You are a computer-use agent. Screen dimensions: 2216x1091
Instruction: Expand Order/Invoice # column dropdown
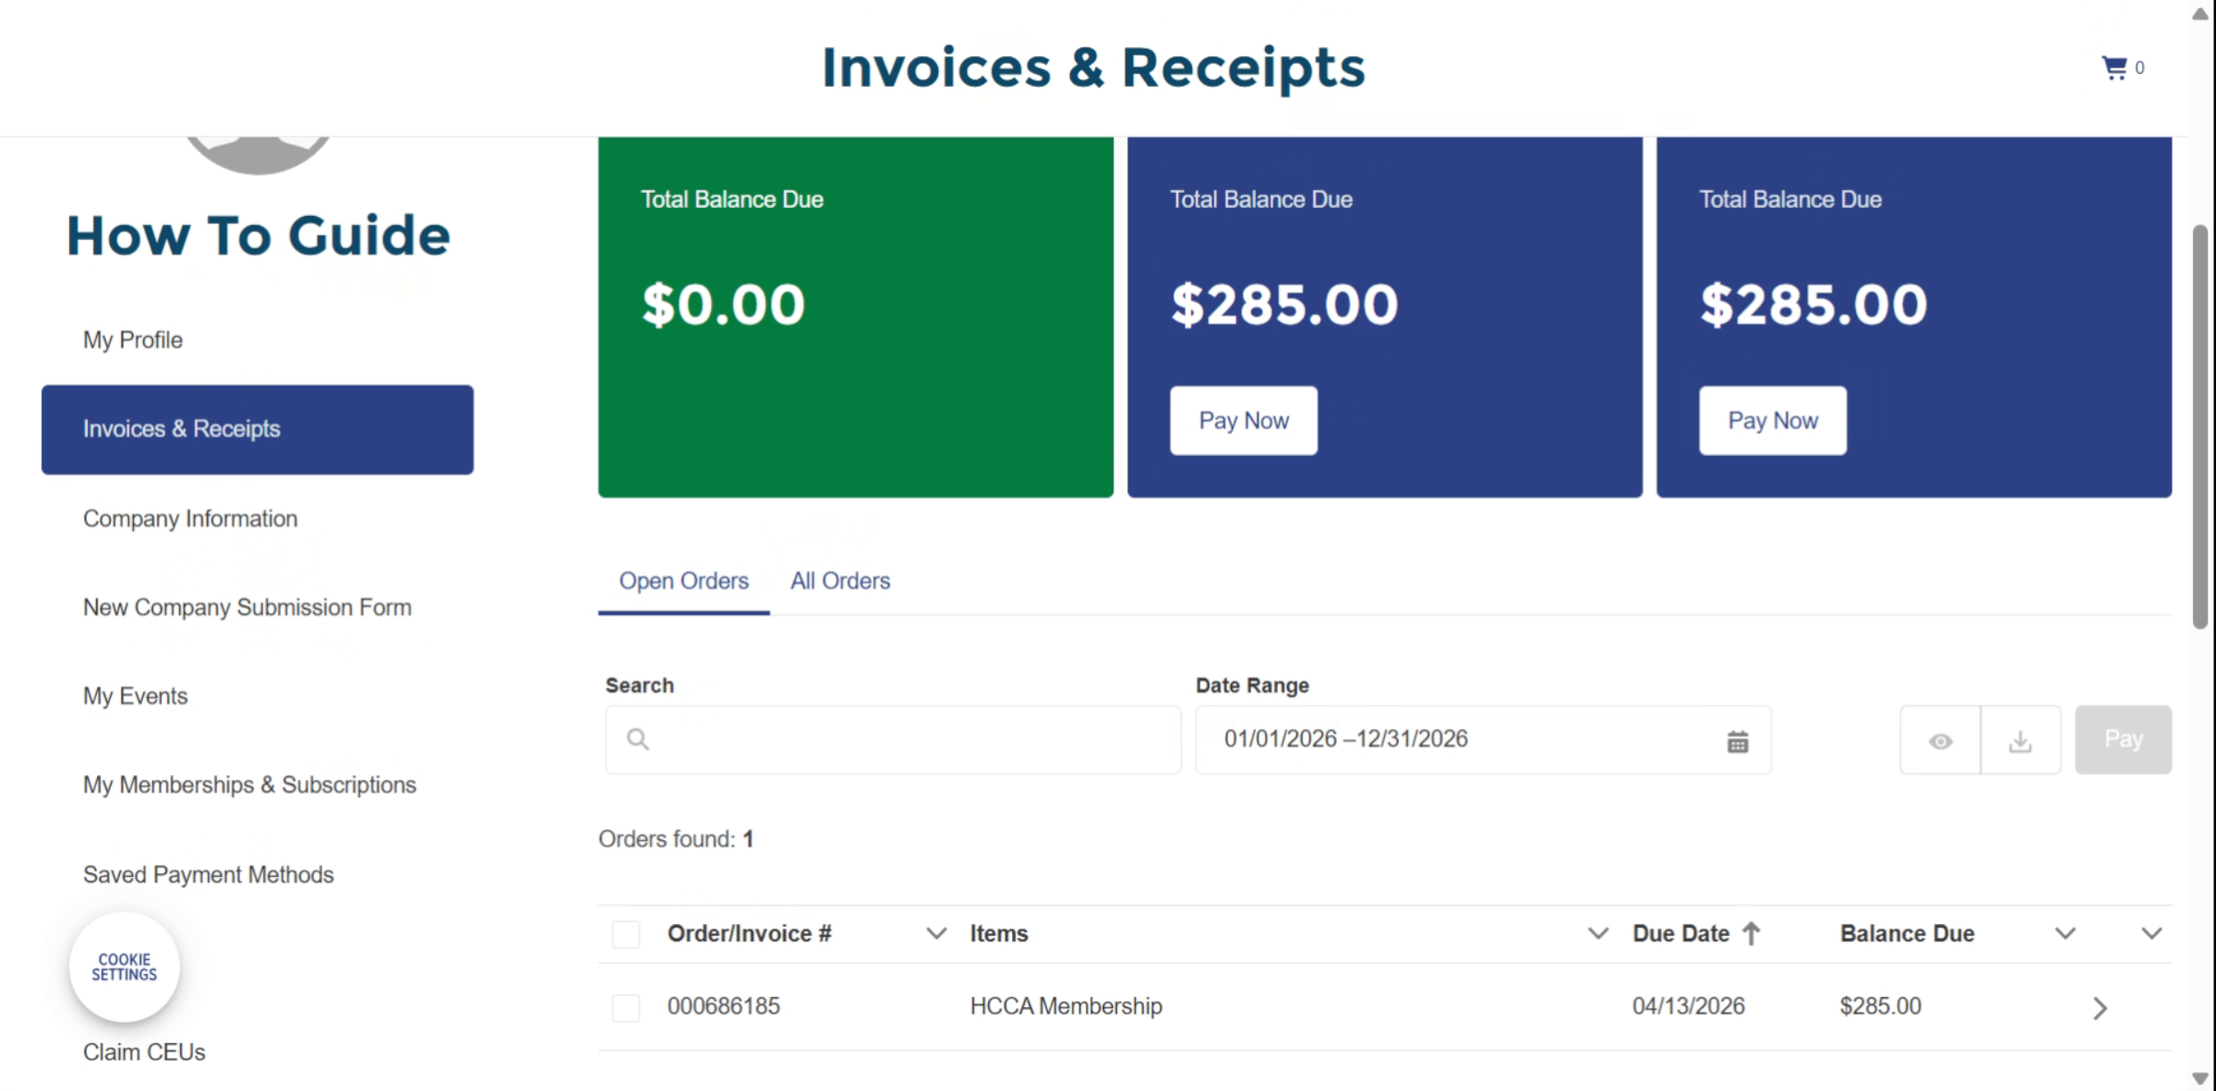936,933
